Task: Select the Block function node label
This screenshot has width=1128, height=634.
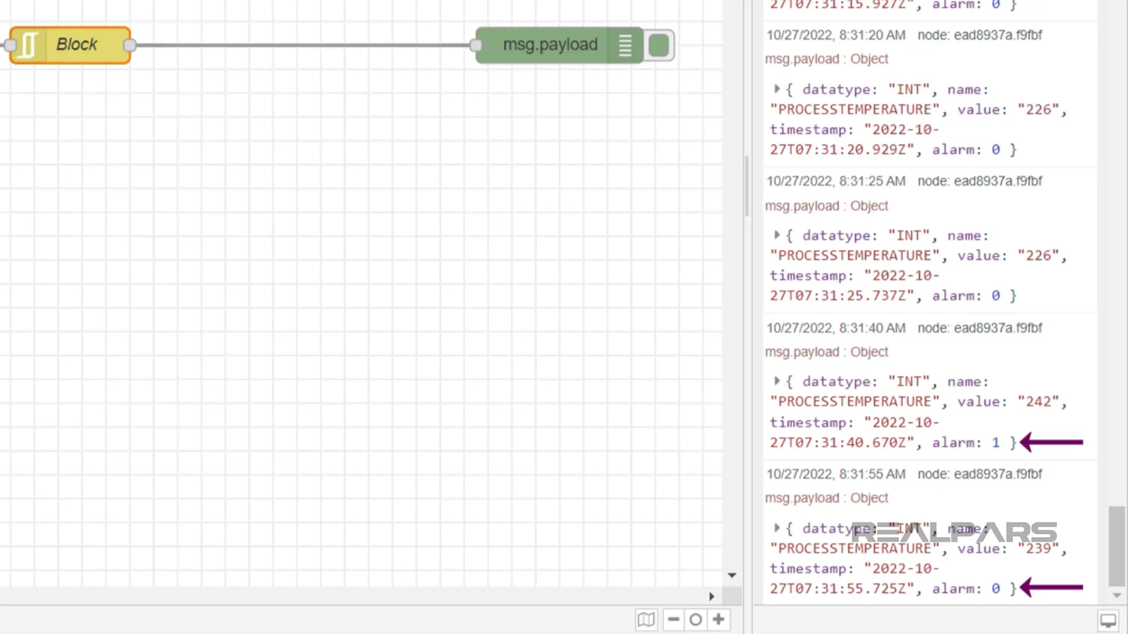Action: click(76, 45)
